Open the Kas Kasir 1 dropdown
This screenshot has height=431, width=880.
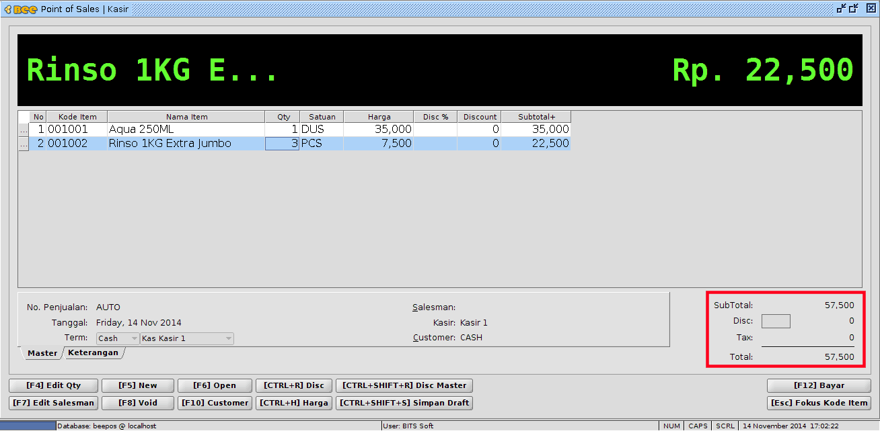(187, 338)
